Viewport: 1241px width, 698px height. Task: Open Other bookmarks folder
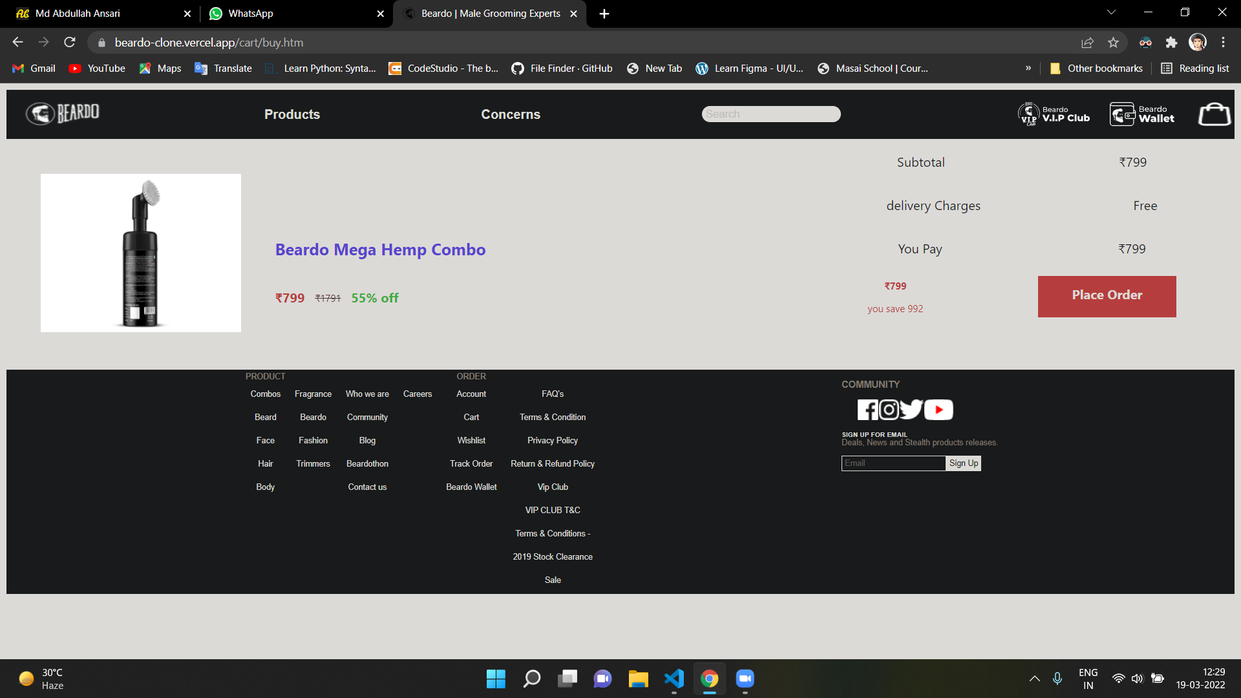point(1096,69)
